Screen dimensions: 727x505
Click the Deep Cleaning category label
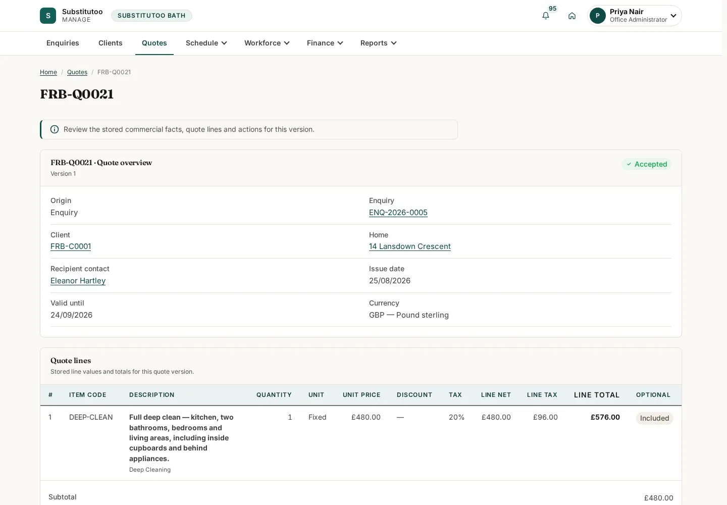point(150,470)
